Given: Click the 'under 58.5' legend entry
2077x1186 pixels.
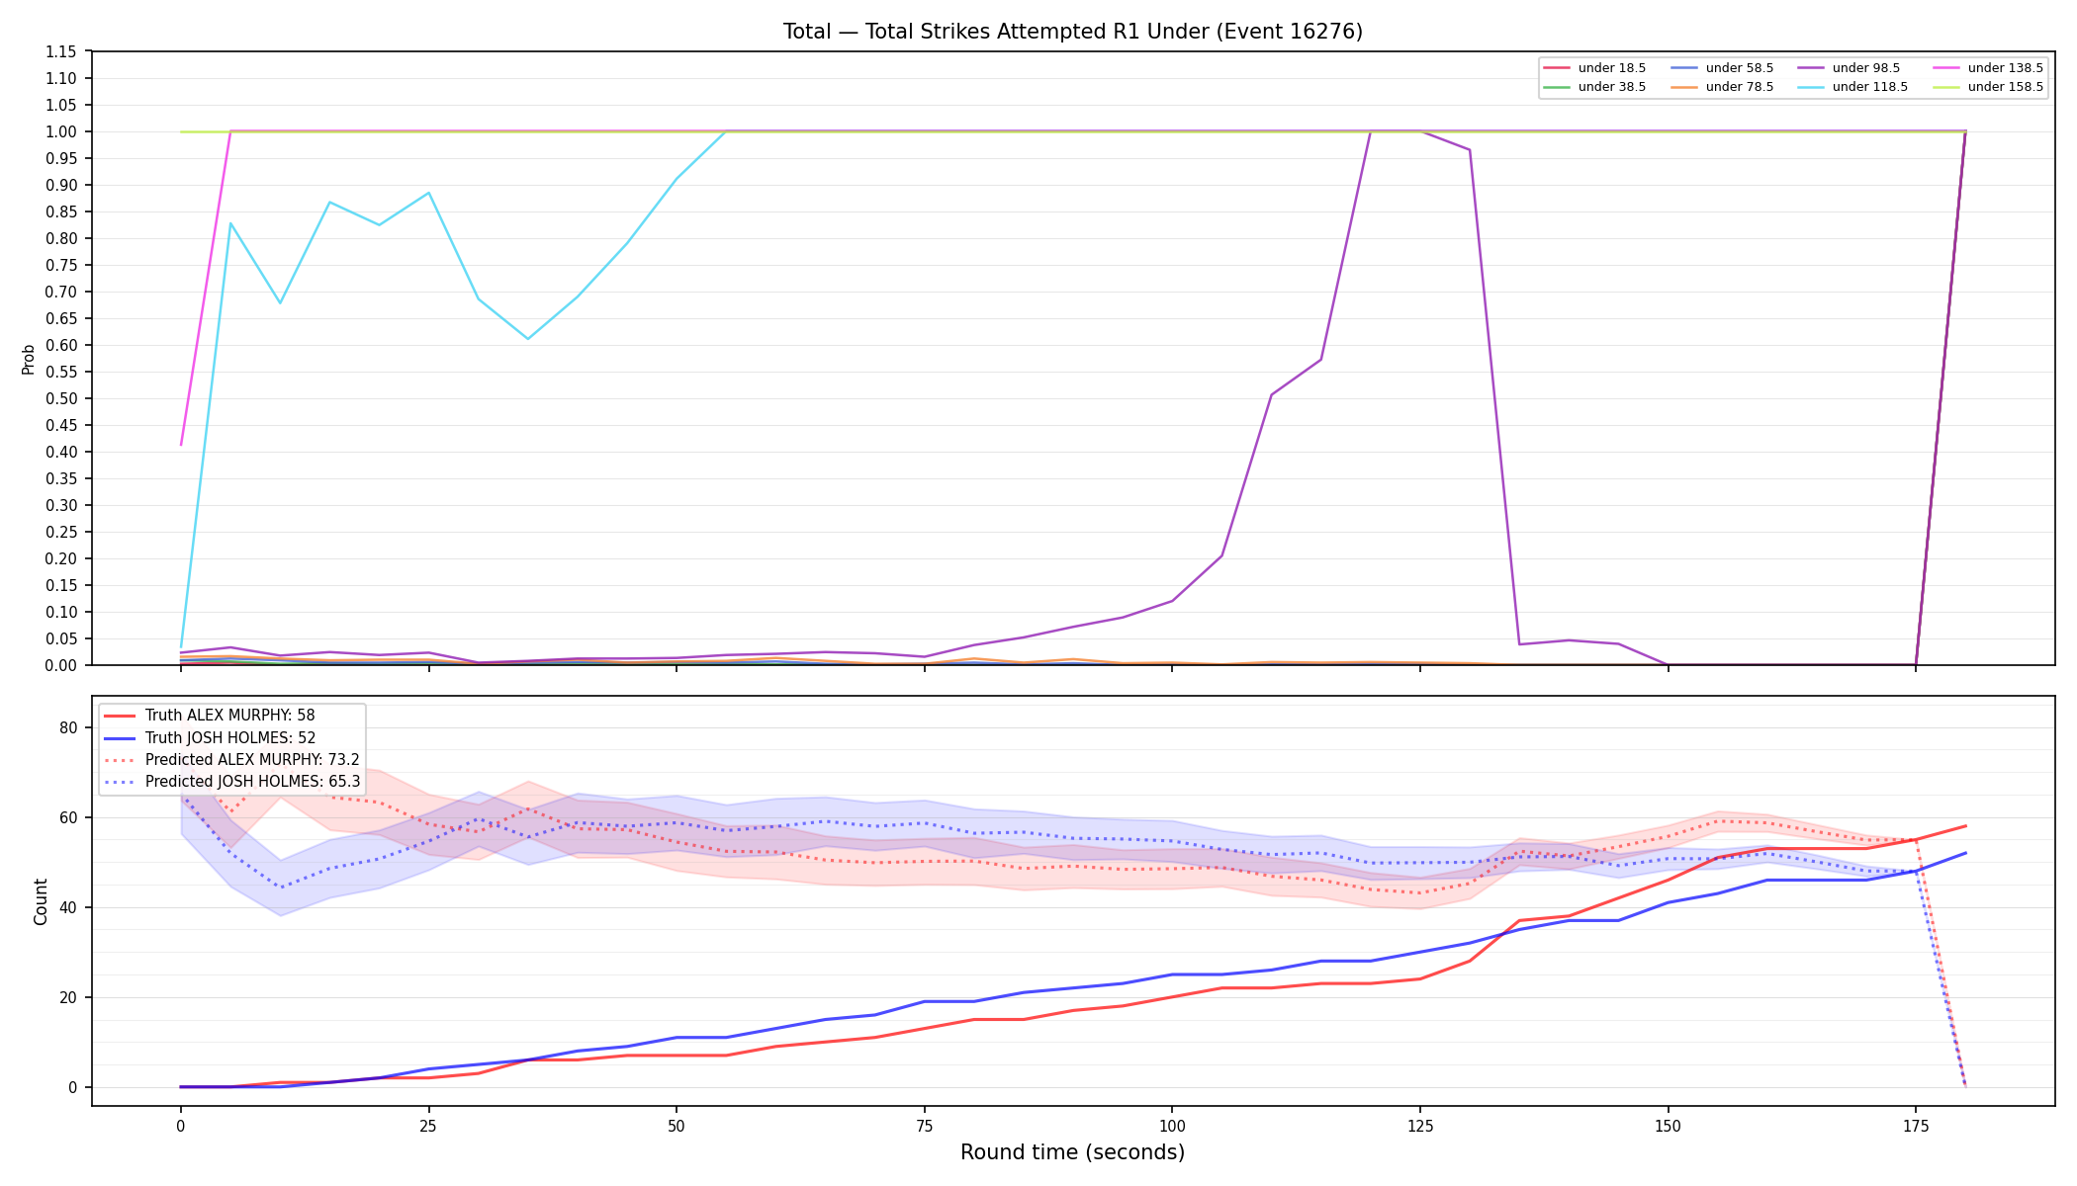Looking at the screenshot, I should pos(1722,68).
